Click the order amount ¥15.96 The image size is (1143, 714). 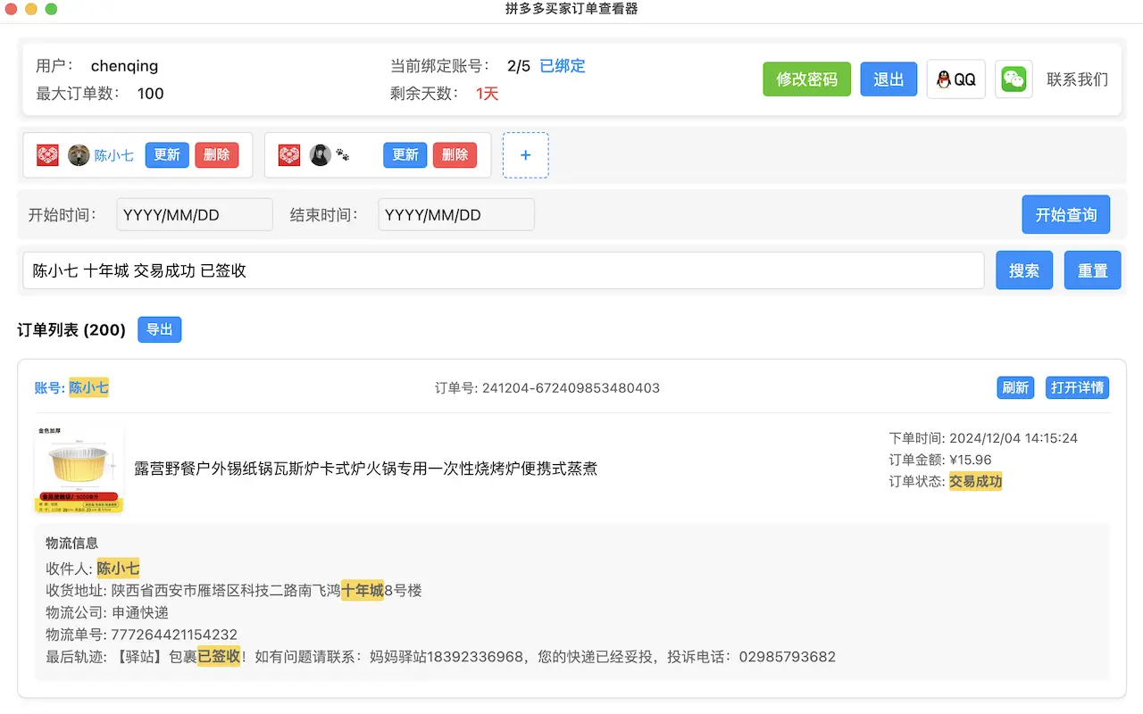pyautogui.click(x=970, y=460)
